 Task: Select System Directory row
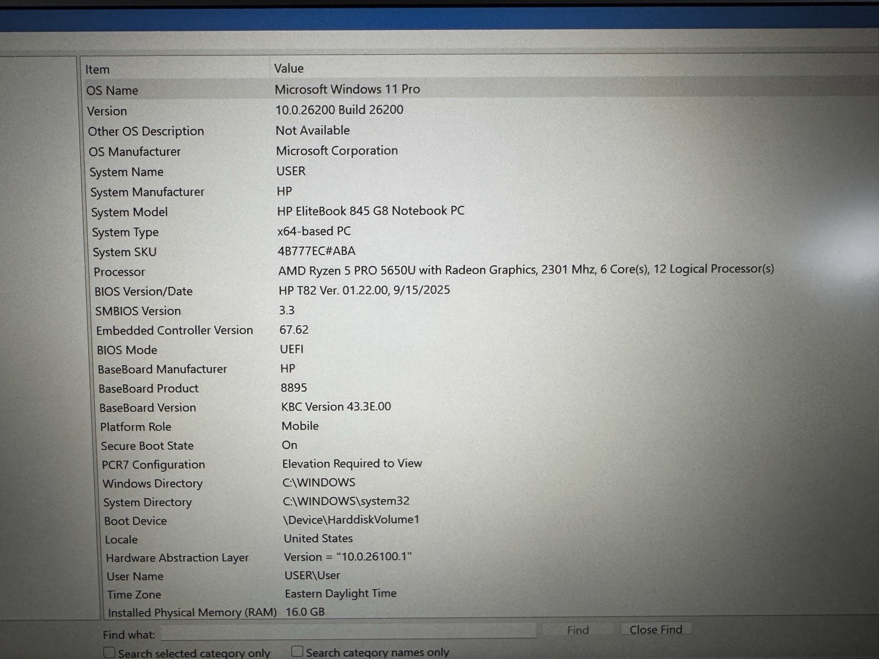(x=148, y=502)
